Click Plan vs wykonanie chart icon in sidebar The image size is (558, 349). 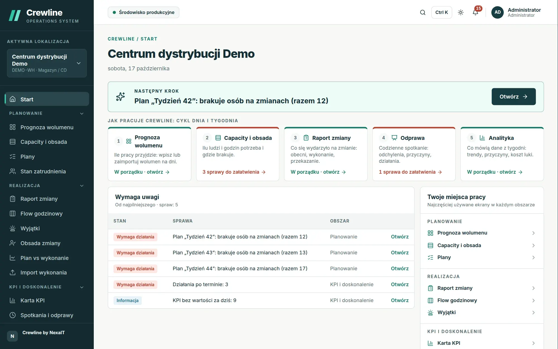13,258
